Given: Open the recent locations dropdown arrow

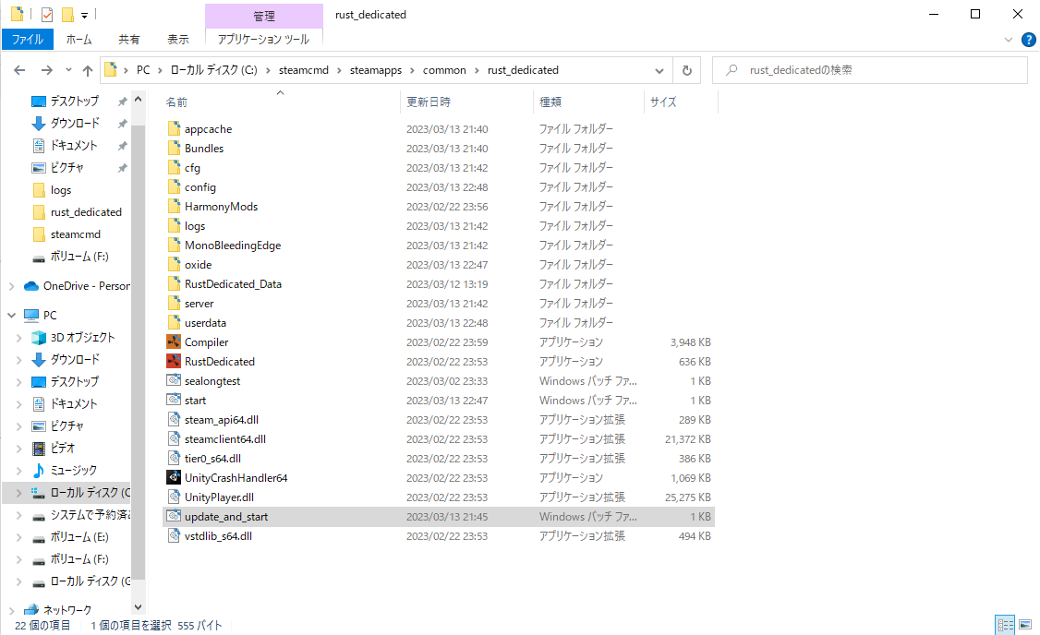Looking at the screenshot, I should point(68,70).
